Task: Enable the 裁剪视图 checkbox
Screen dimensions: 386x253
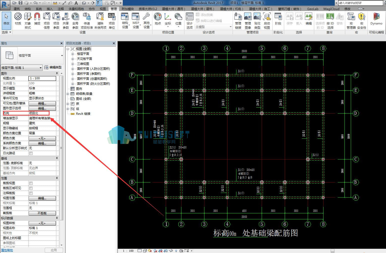Action: click(x=31, y=183)
